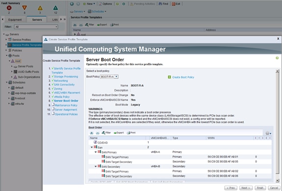
Task: Go to vNIC/vHBA Placement step
Action: click(67, 93)
